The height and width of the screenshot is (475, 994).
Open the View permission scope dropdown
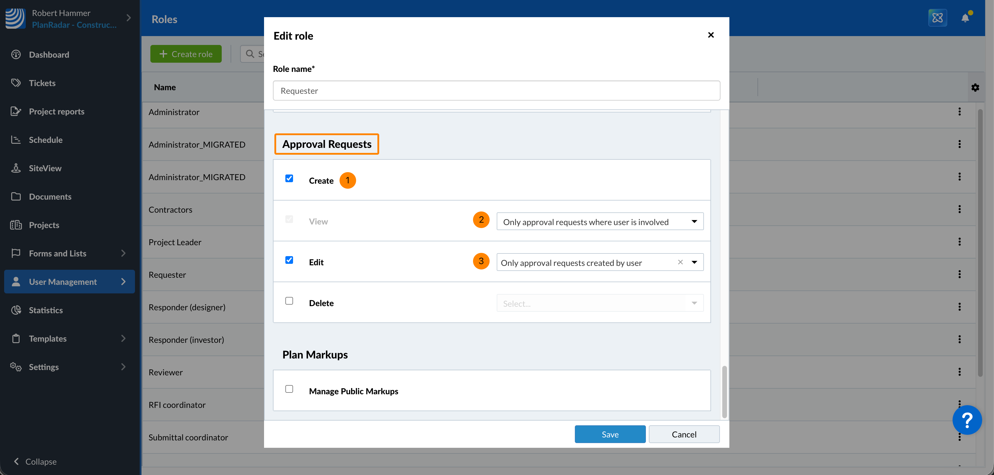pos(600,222)
